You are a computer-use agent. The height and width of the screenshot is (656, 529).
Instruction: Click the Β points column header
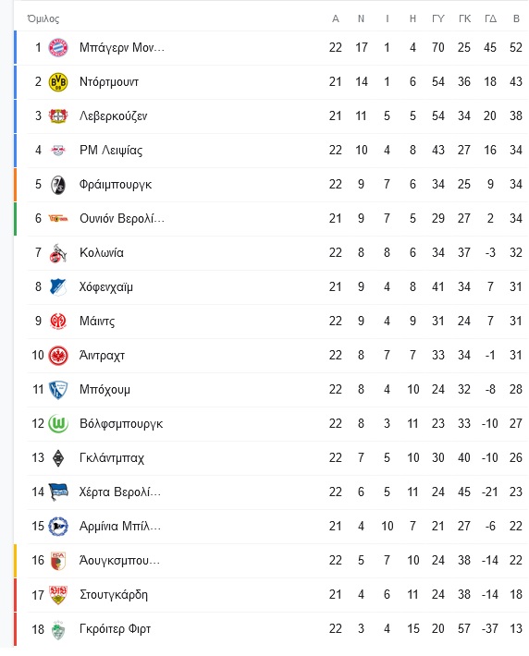click(x=516, y=18)
